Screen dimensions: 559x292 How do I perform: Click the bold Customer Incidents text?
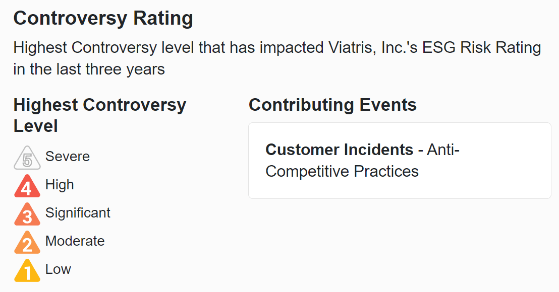pos(340,150)
